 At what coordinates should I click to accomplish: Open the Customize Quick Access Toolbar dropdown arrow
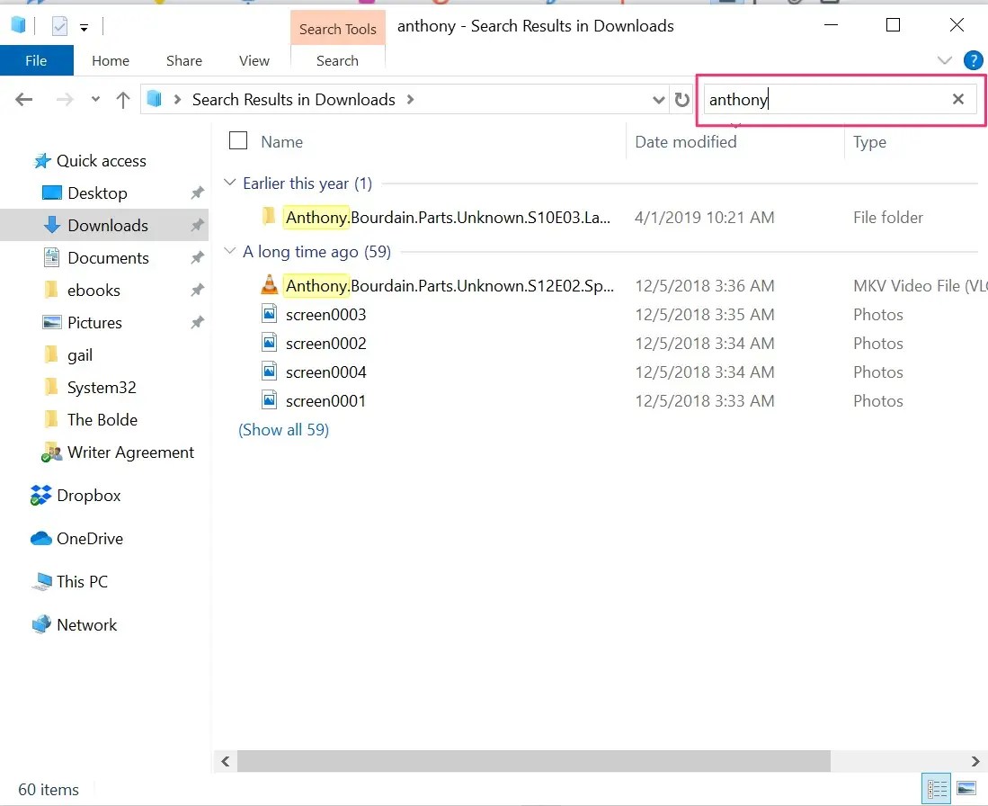pos(84,27)
